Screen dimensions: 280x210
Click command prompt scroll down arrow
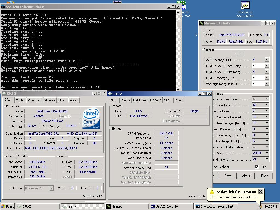(x=178, y=89)
